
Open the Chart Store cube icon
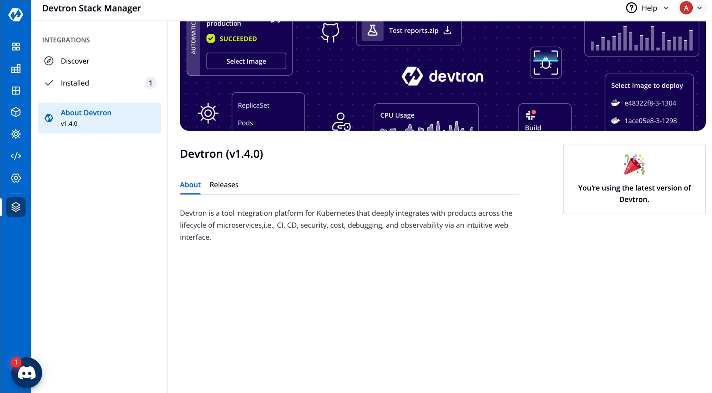pos(16,112)
